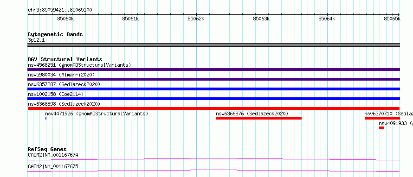413x177 pixels.
Task: Select the nsv6366876 red variant bar
Action: 258,118
